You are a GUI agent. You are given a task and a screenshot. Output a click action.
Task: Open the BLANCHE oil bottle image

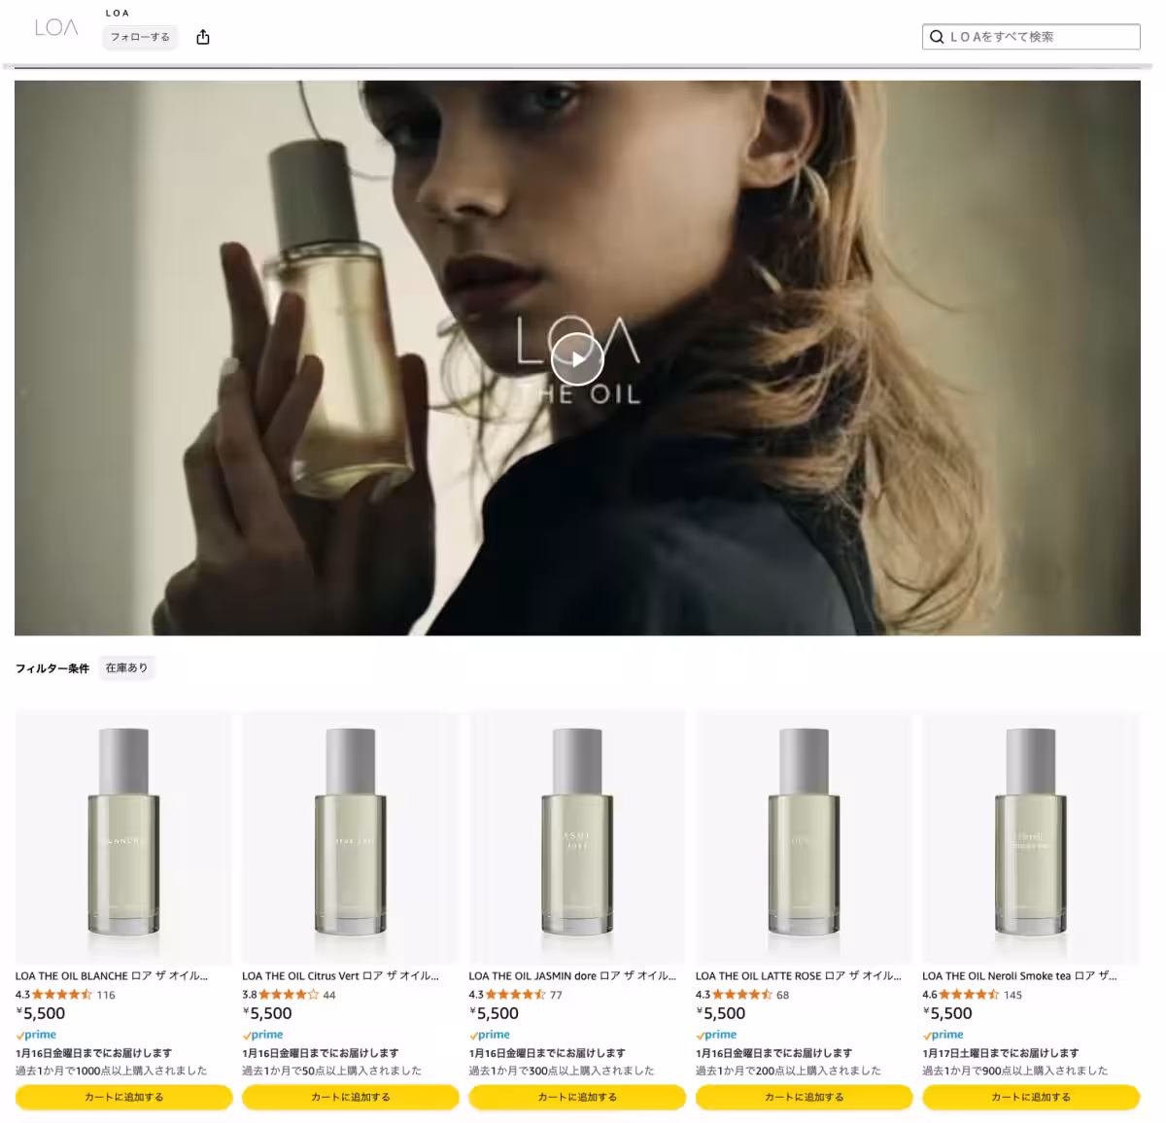[123, 837]
